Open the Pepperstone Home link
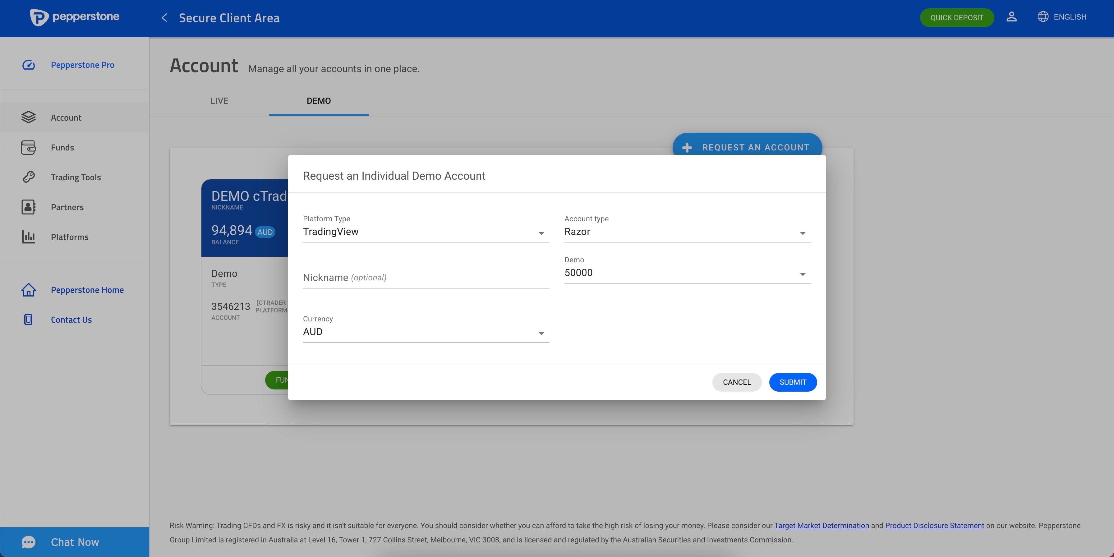1114x557 pixels. pyautogui.click(x=74, y=290)
